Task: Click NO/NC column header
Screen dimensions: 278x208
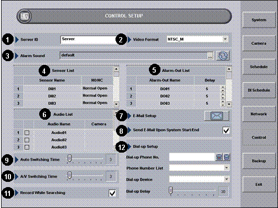Action: tap(97, 80)
